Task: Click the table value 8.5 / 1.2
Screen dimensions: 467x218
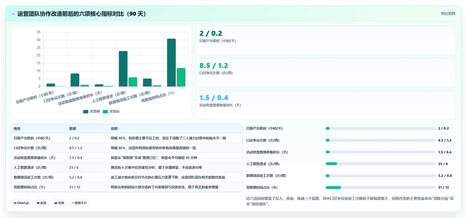Action: pos(76,148)
